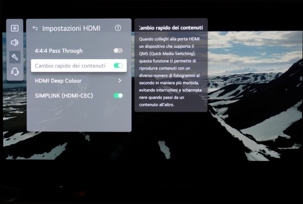Click the Impostazioni HDMI panel title
Viewport: 303px width, 204px height.
click(71, 28)
